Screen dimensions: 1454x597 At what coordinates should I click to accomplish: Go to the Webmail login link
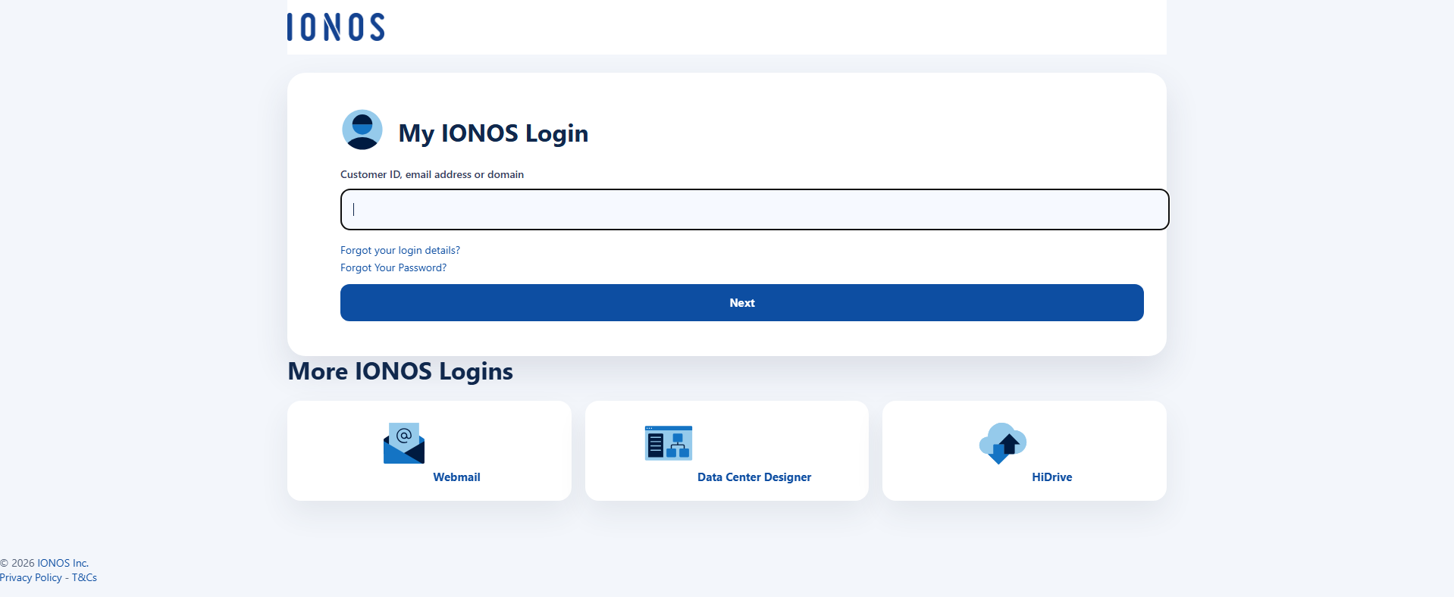click(456, 477)
